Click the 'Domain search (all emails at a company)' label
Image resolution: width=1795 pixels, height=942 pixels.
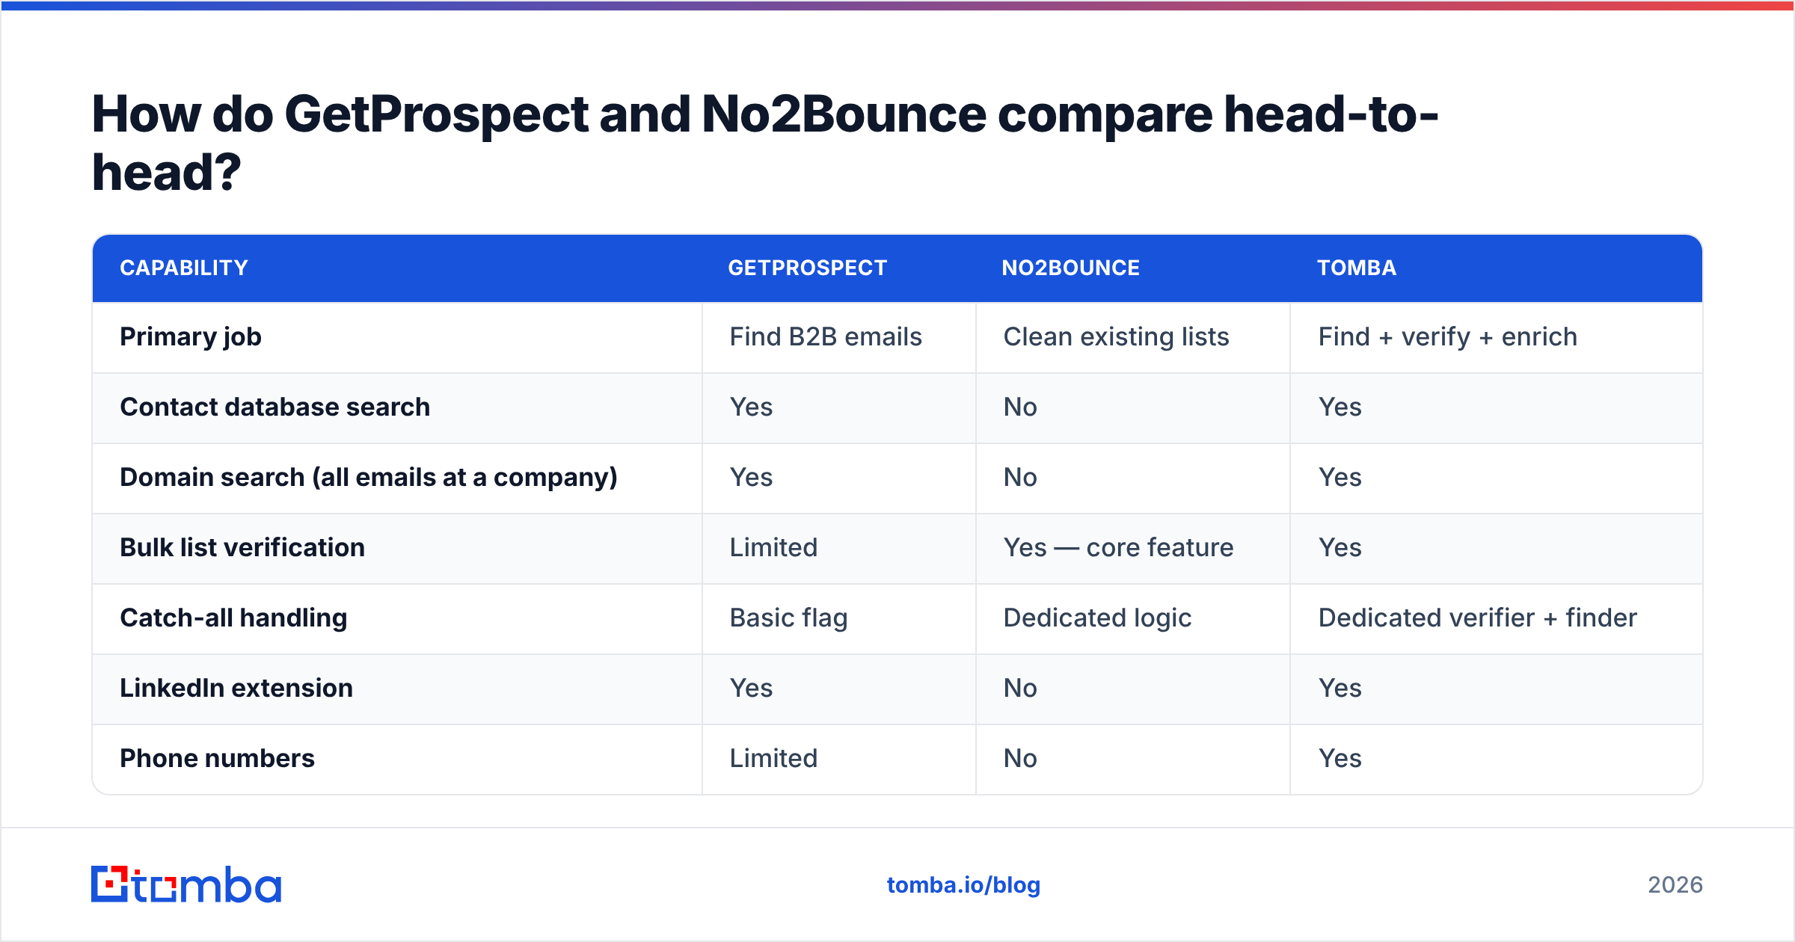tap(369, 478)
